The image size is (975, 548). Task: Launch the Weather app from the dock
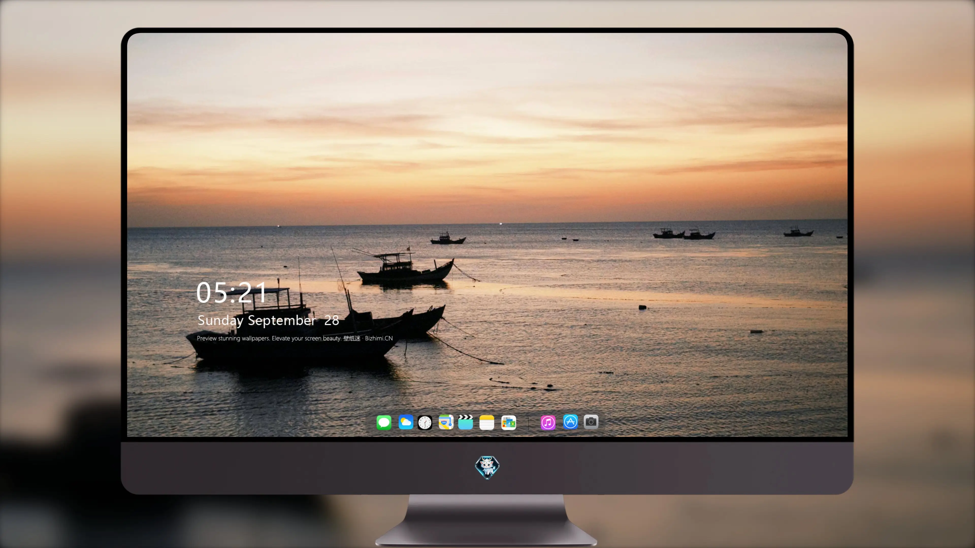click(406, 422)
